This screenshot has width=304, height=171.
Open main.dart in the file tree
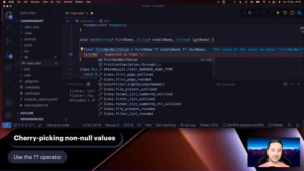coord(34,63)
